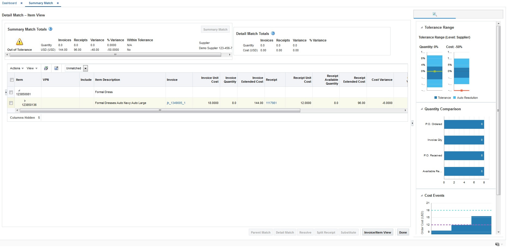This screenshot has width=507, height=248.
Task: Open the Detail Match Totals help icon
Action: click(x=273, y=33)
